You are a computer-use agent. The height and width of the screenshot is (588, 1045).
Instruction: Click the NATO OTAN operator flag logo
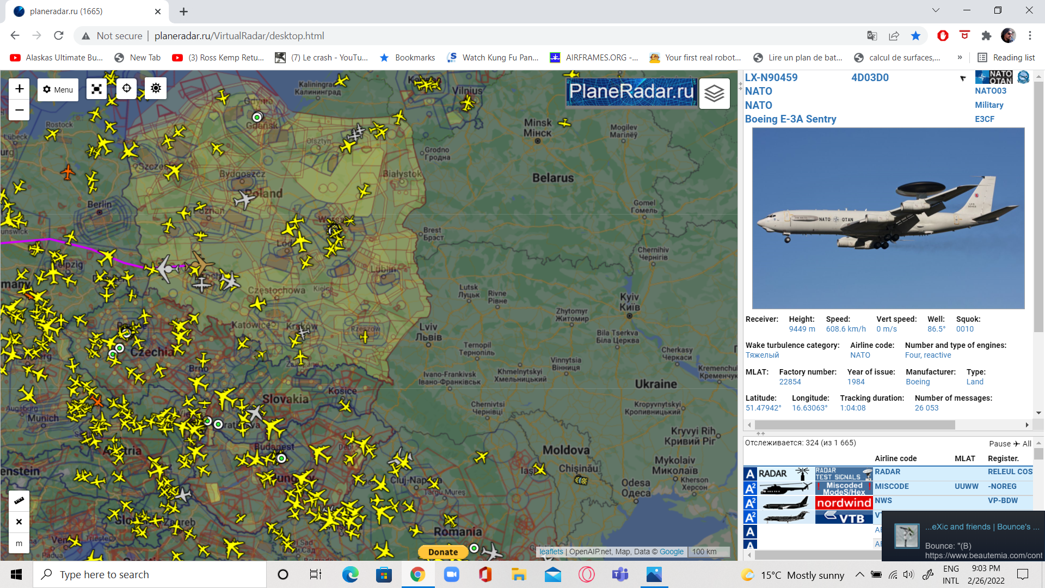click(994, 77)
